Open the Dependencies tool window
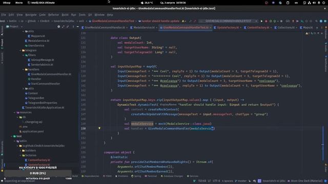 [x=90, y=176]
